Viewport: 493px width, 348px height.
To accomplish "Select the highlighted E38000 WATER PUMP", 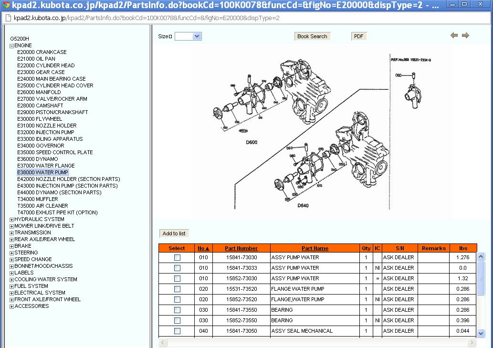I will (42, 172).
